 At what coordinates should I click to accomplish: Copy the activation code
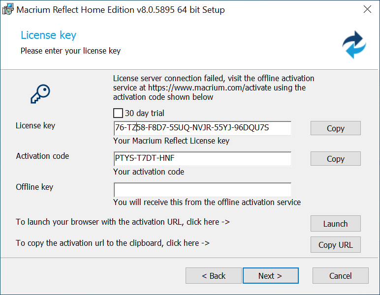point(335,159)
